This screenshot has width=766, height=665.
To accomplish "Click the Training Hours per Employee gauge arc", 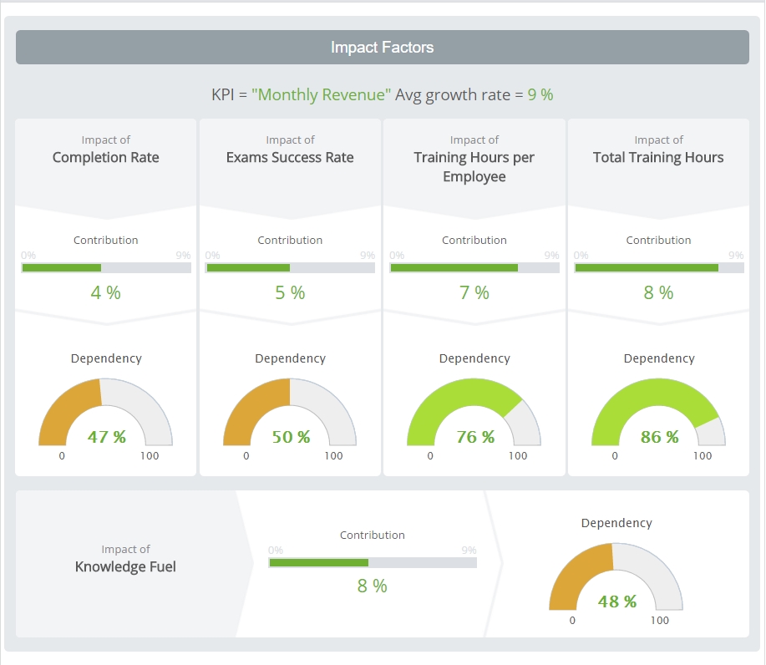I will click(474, 411).
